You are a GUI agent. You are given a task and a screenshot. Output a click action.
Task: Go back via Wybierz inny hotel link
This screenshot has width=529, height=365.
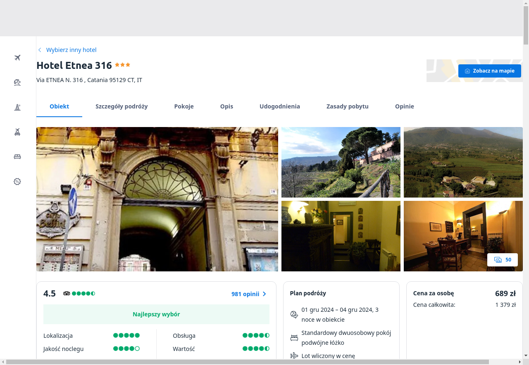point(71,50)
